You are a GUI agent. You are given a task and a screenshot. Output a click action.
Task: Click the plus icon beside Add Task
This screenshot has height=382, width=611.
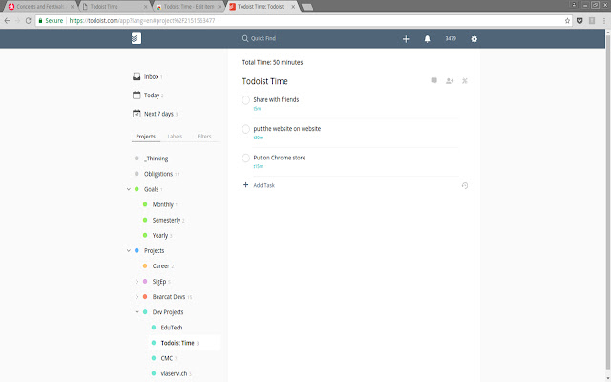pyautogui.click(x=245, y=185)
